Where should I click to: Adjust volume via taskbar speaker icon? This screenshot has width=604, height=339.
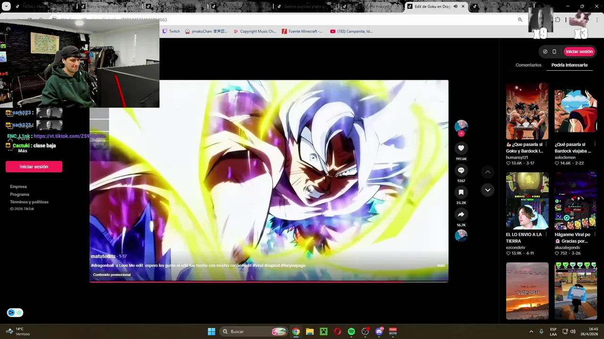tap(572, 331)
